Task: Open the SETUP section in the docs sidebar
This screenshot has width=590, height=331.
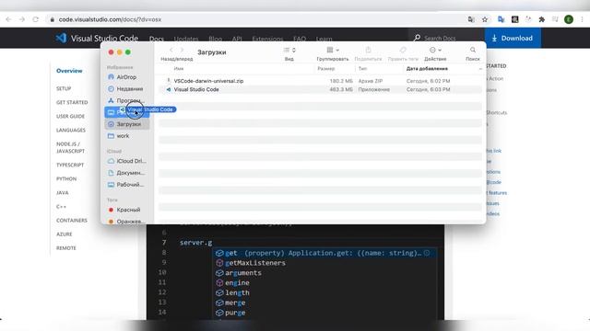Action: (64, 88)
